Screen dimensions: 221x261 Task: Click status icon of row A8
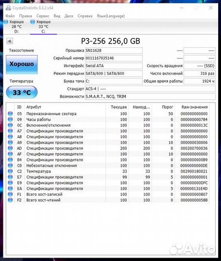point(10,137)
